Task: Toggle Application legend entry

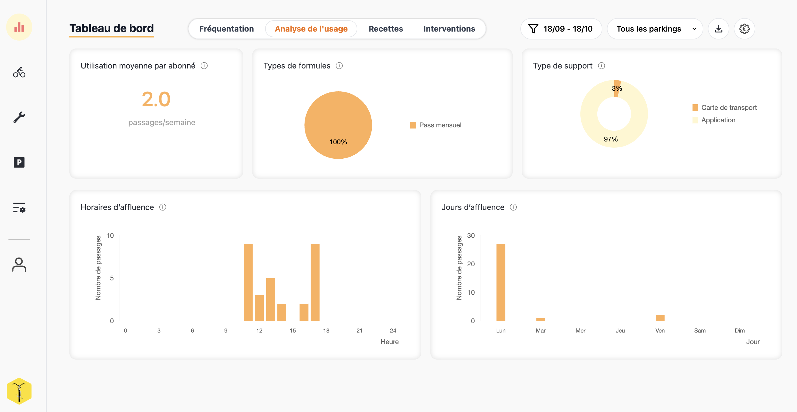Action: (714, 120)
